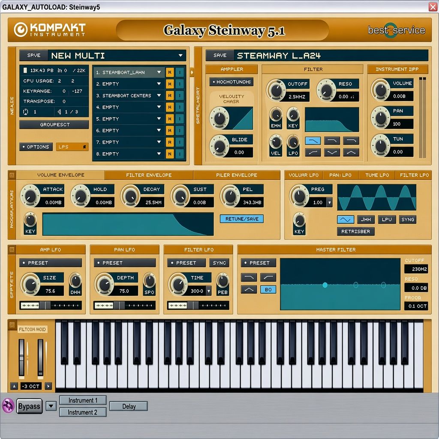Open the PREG 1.00 value dropdown
Screen dimensions: 439x439
tap(330, 202)
